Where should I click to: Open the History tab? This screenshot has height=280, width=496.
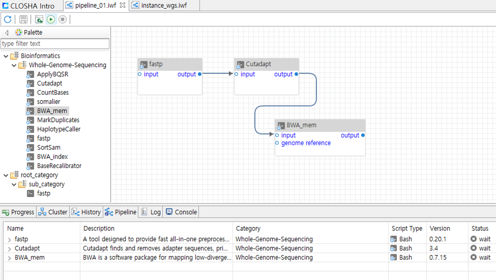86,212
